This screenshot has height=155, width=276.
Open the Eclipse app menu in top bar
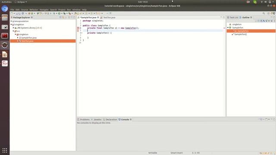point(21,2)
